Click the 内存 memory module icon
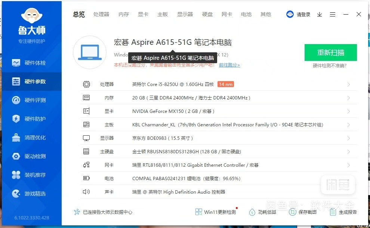The width and height of the screenshot is (370, 228). coord(86,98)
